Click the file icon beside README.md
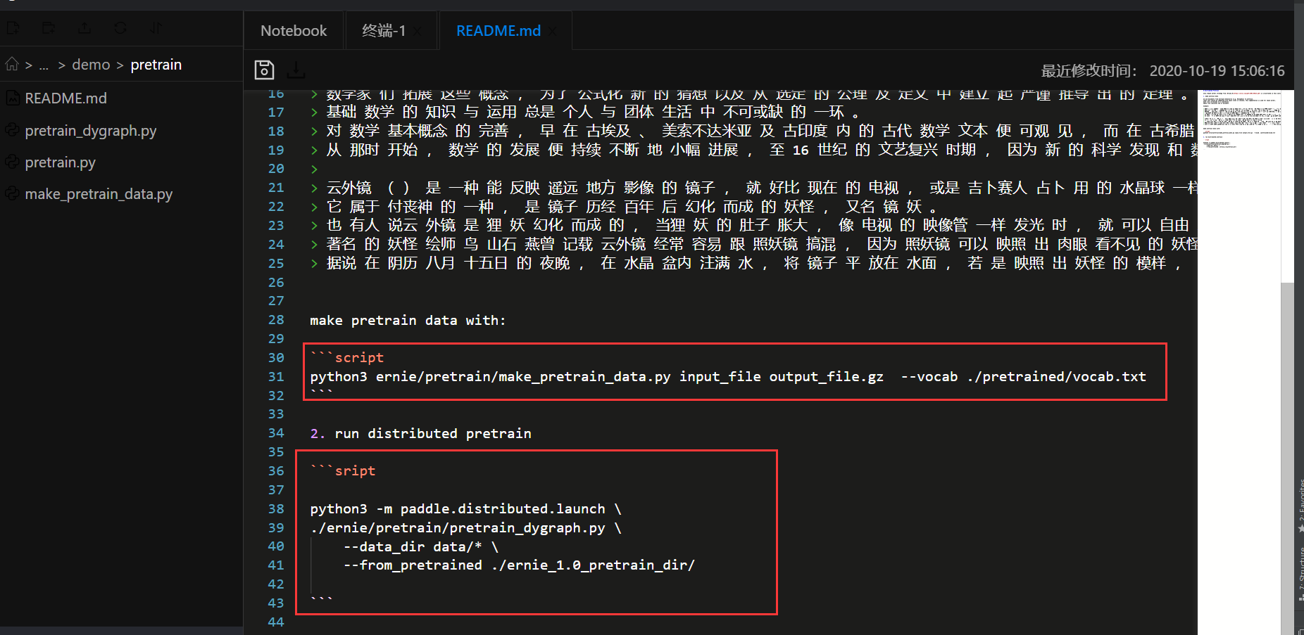The height and width of the screenshot is (635, 1304). (x=12, y=98)
